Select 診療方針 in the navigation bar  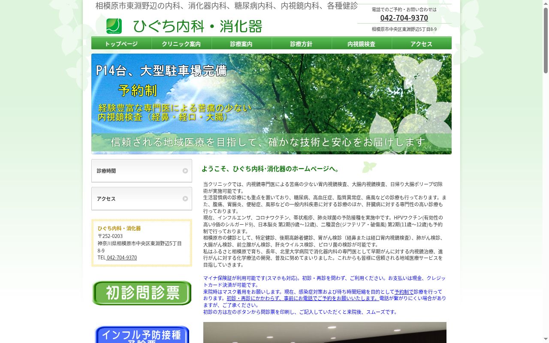pyautogui.click(x=302, y=43)
